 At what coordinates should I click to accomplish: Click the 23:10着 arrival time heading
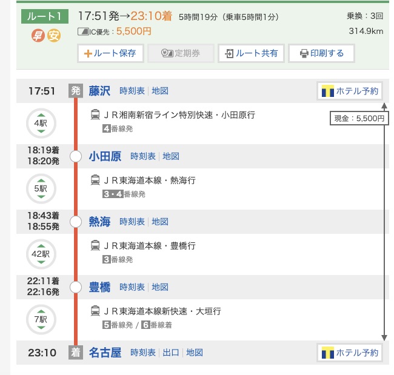152,16
